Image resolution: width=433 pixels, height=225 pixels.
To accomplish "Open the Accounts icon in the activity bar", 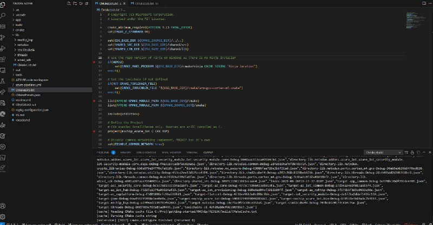I will pyautogui.click(x=3, y=206).
